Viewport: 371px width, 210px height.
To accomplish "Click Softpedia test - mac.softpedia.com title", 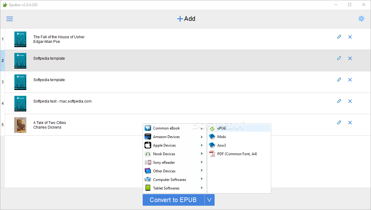I will point(62,101).
